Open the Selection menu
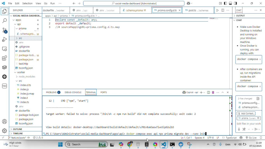 point(27,3)
